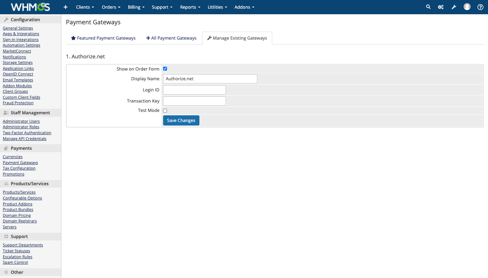This screenshot has height=278, width=488.
Task: Enable the Test Mode checkbox
Action: pos(165,111)
